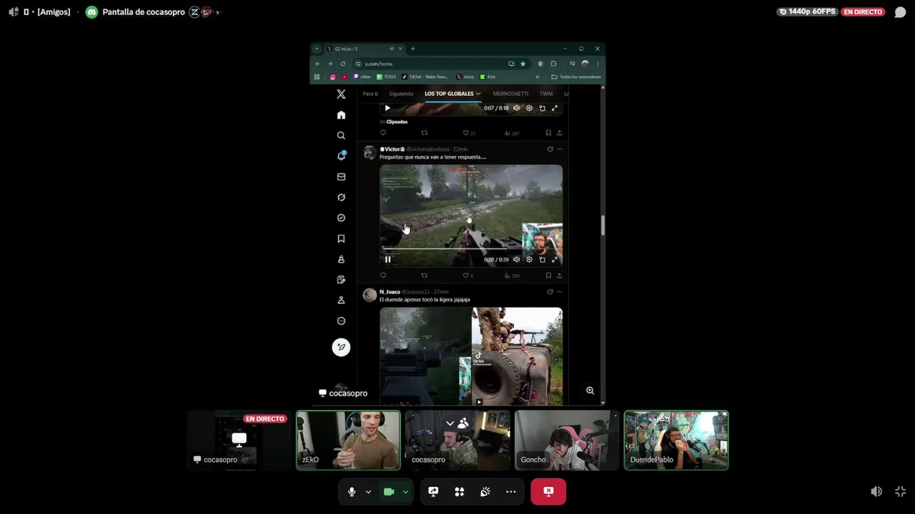
Task: Open X Home icon in sidebar
Action: pyautogui.click(x=341, y=115)
